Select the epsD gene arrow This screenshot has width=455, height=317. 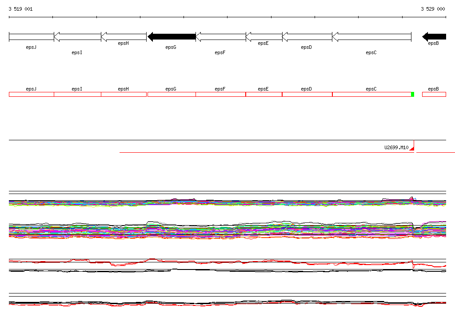pyautogui.click(x=307, y=37)
